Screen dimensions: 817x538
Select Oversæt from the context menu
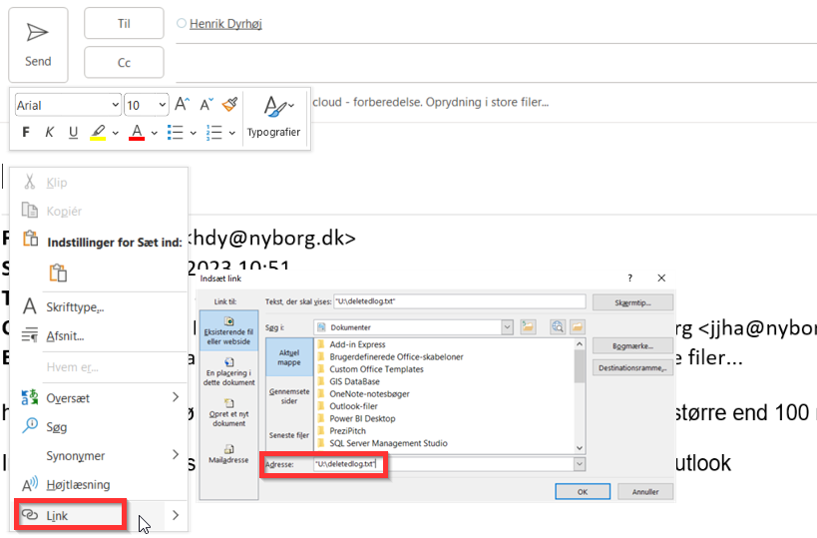[68, 397]
